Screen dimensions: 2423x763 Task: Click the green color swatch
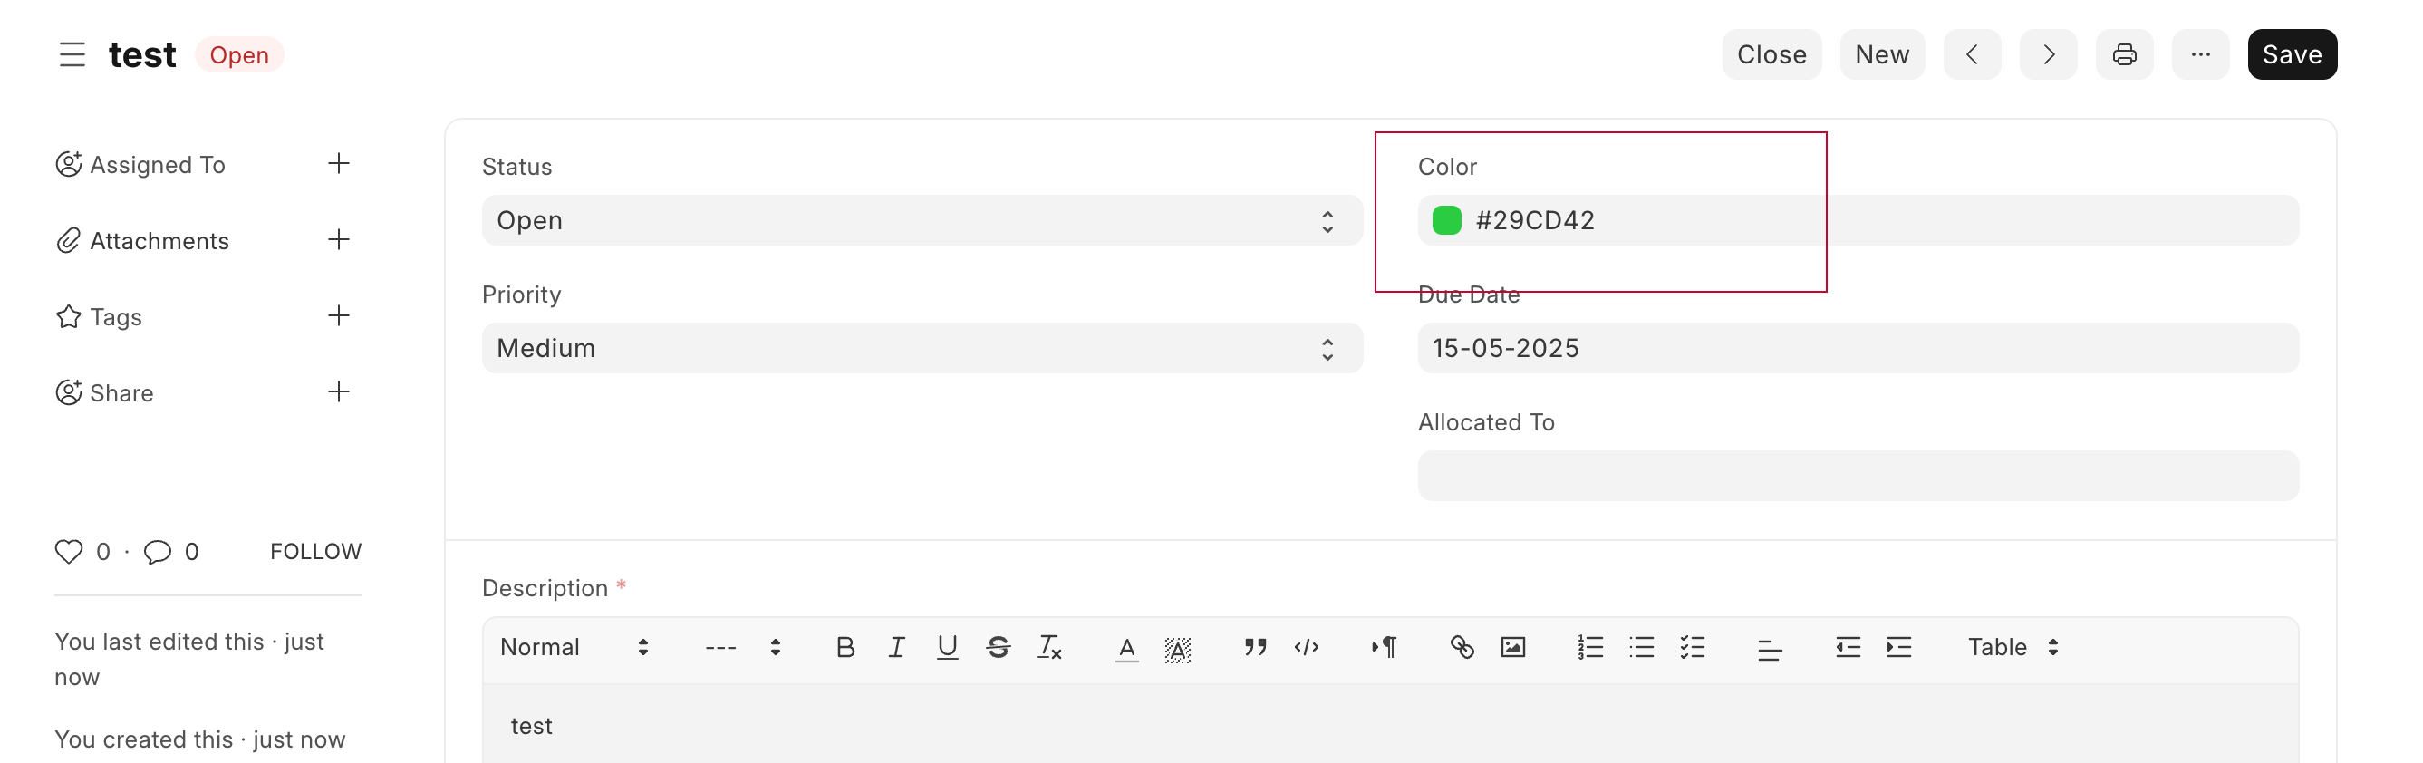(x=1445, y=220)
